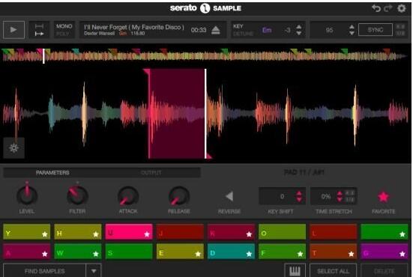Switch to the OUTPUT tab

[x=151, y=173]
